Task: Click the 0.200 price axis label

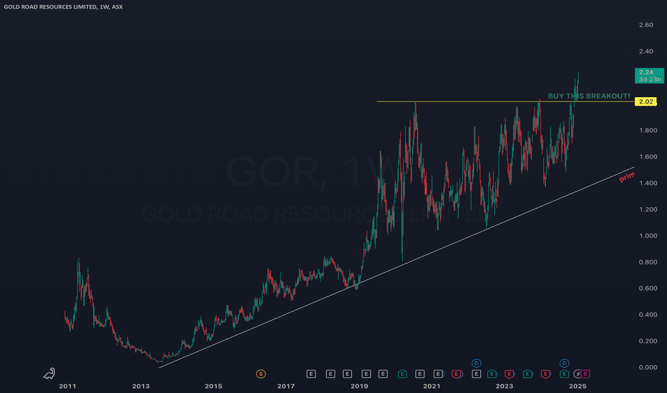Action: click(x=648, y=341)
